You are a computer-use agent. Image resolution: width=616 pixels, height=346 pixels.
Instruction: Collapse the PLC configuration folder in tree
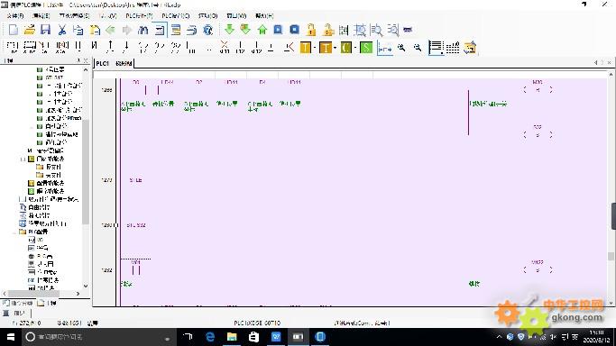click(15, 232)
